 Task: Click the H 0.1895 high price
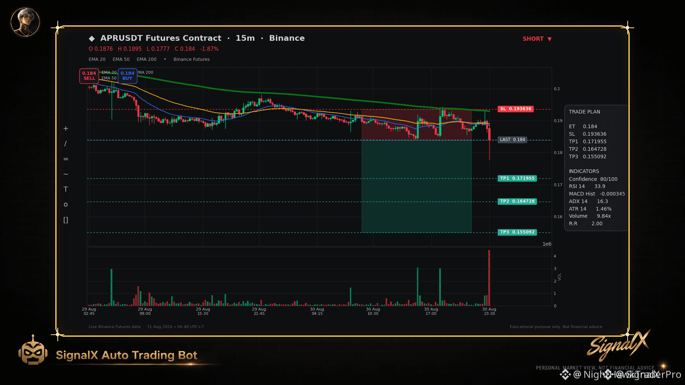click(129, 49)
